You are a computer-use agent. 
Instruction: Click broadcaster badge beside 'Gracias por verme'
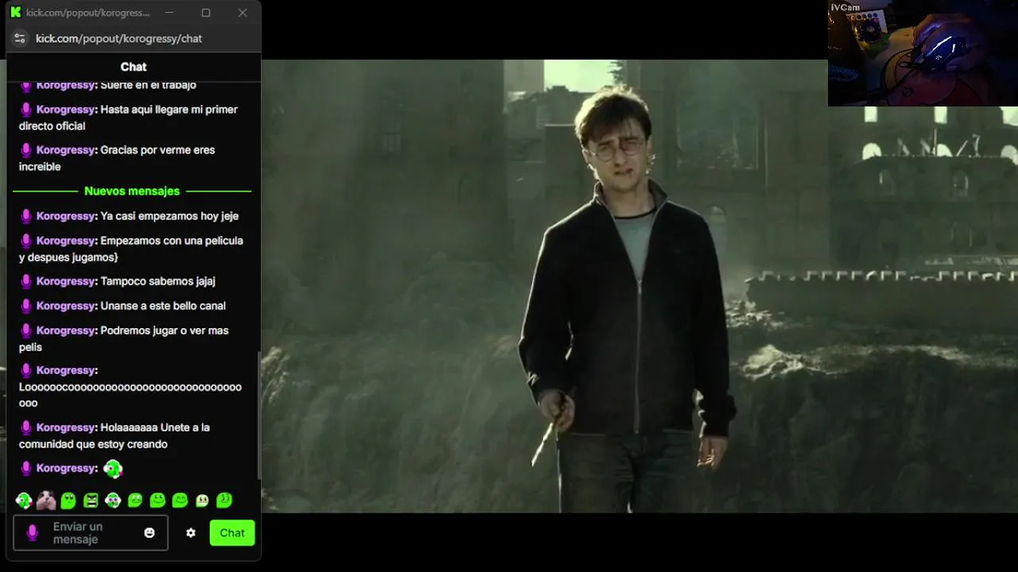26,150
